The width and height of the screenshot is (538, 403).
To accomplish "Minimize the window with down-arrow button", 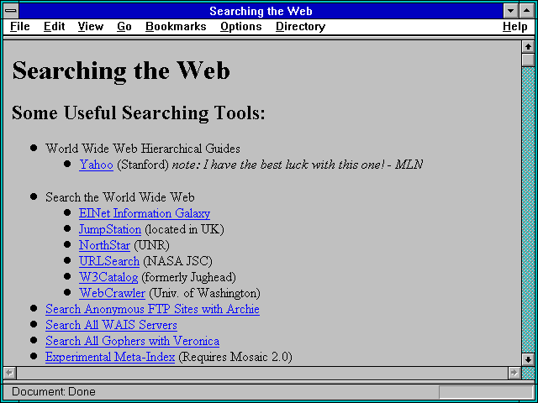I will [510, 11].
